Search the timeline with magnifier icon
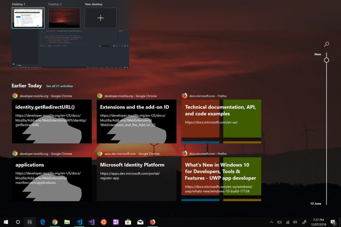Screen dimensions: 341x227 point(326,44)
